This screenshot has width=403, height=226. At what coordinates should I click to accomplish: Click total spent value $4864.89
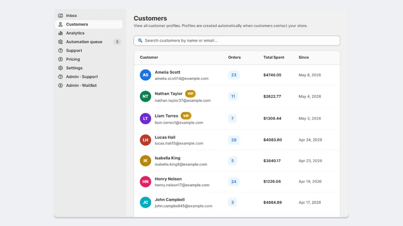(x=273, y=202)
